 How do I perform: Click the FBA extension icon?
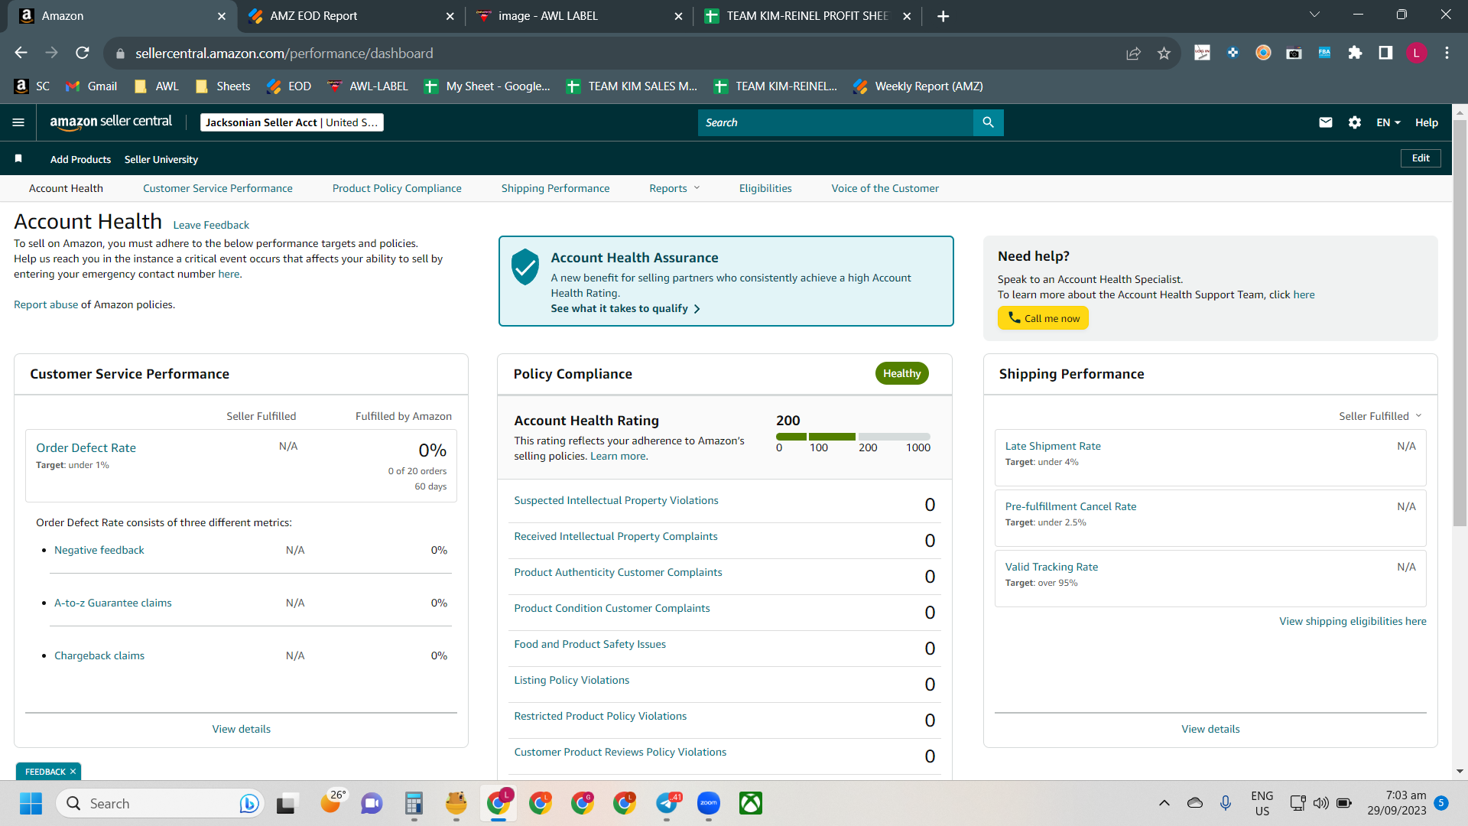tap(1324, 53)
